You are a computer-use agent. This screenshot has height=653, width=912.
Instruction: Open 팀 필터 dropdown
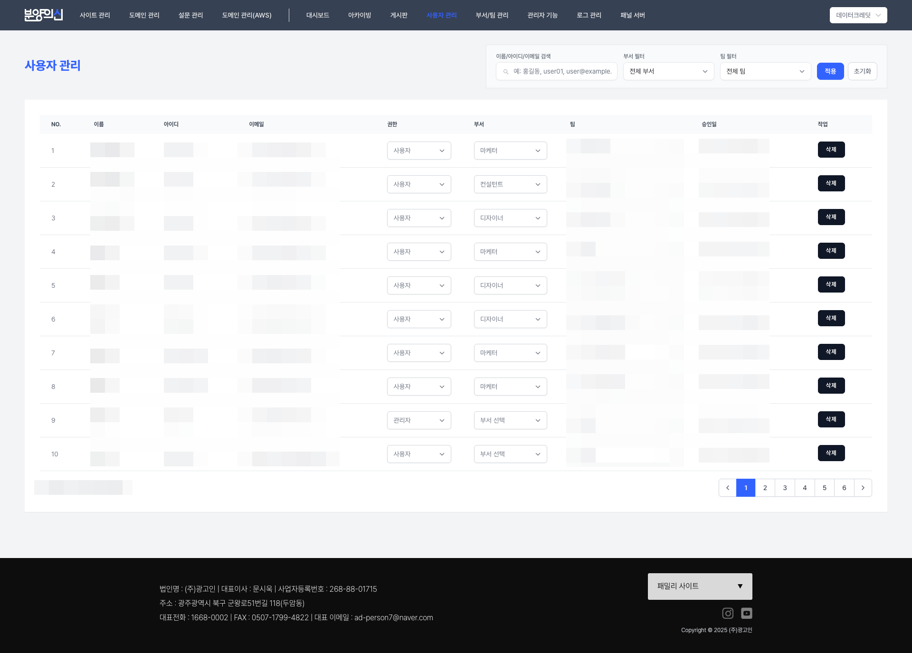coord(765,71)
